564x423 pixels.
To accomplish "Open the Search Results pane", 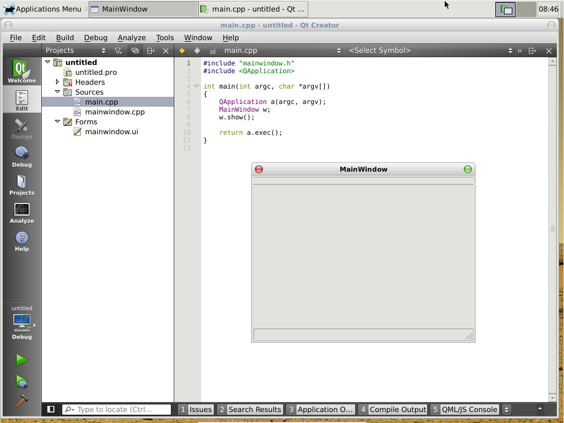I will 250,409.
